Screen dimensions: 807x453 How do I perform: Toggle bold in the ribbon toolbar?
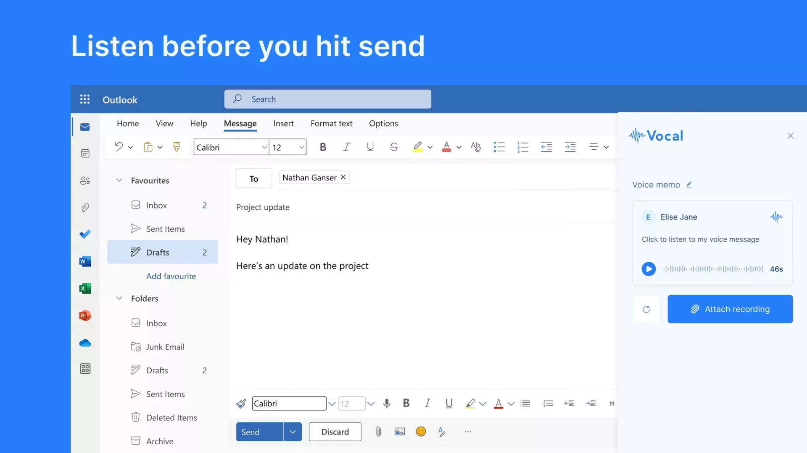(323, 147)
